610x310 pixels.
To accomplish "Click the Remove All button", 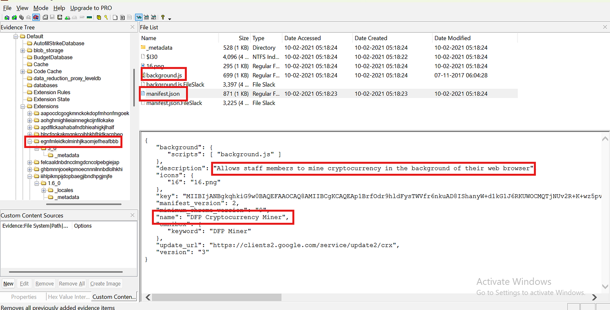I will 72,283.
